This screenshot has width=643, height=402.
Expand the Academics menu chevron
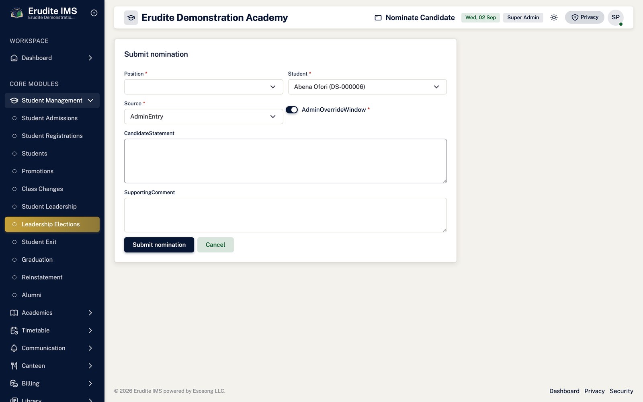(x=90, y=313)
